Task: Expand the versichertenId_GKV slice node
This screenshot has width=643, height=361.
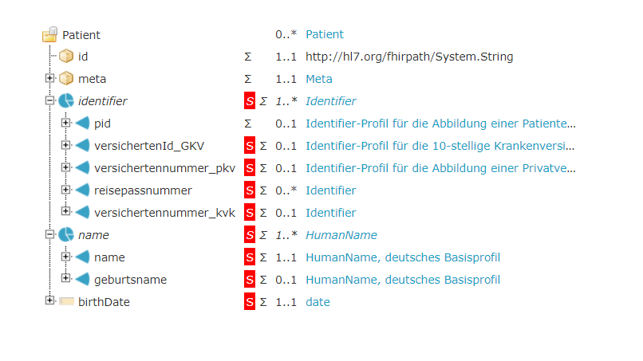Action: click(x=65, y=145)
